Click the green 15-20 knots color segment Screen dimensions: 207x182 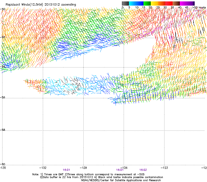click(147, 3)
